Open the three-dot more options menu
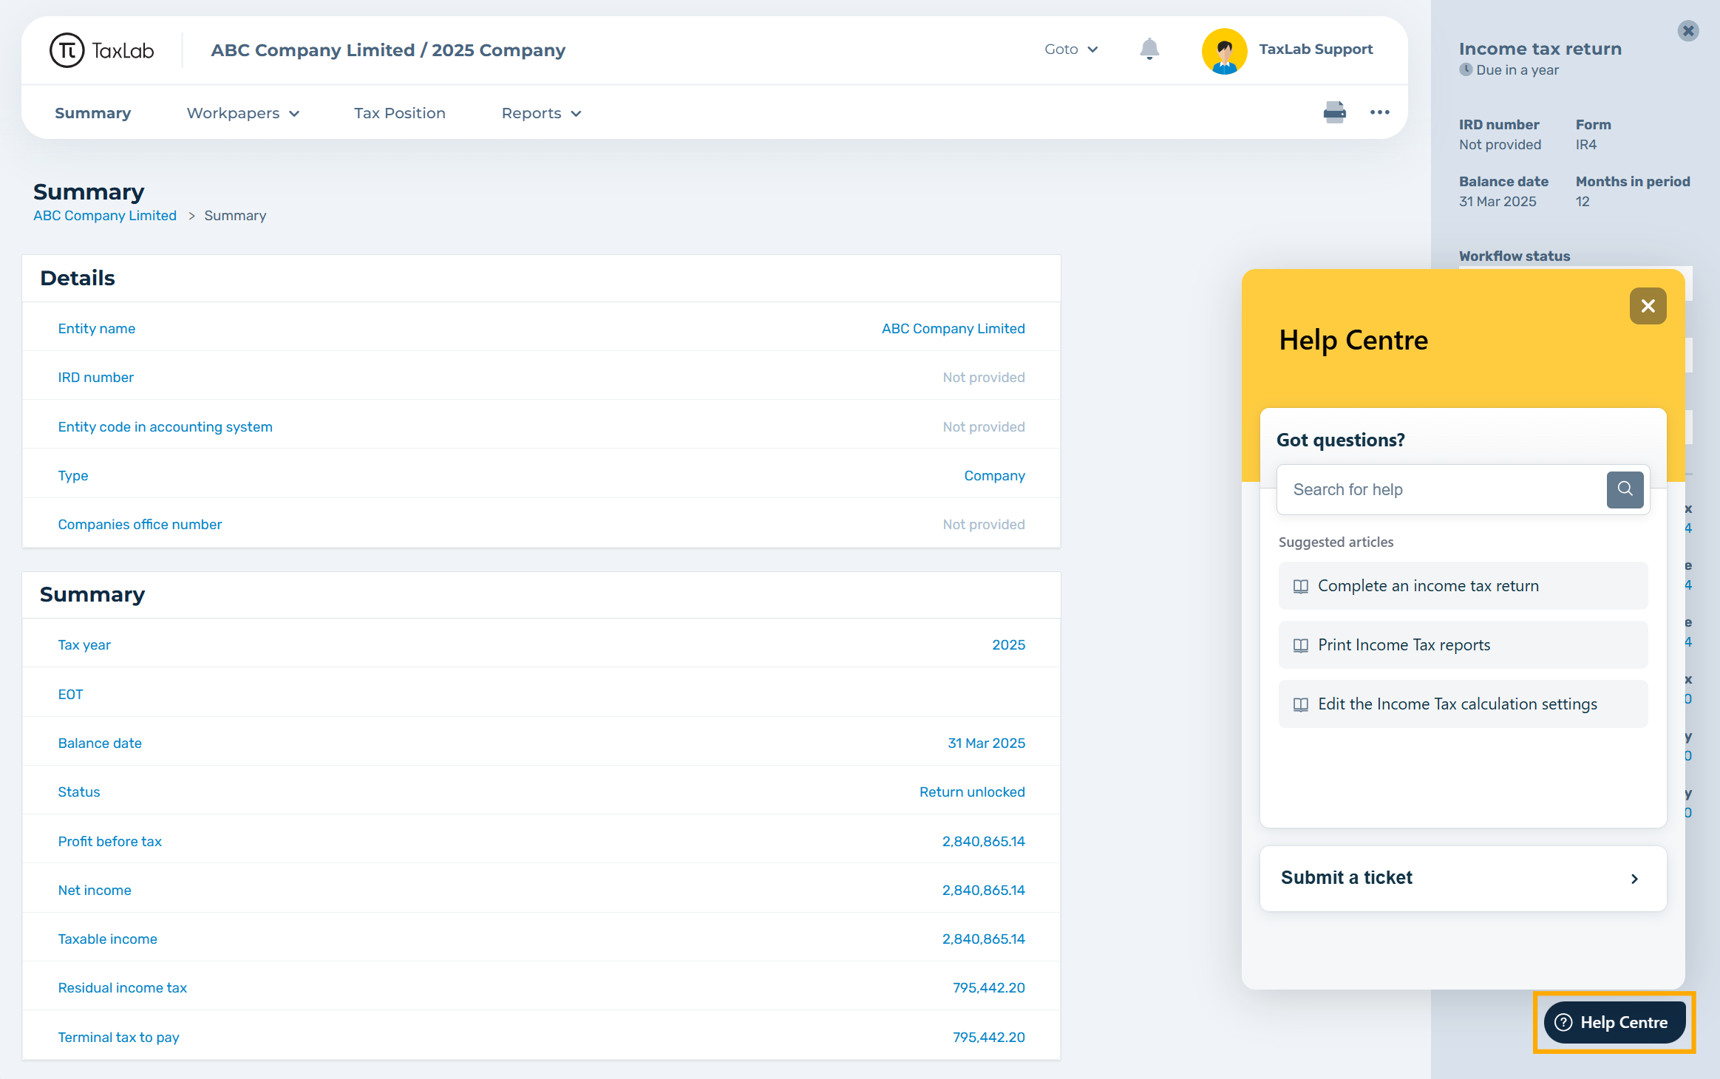 pyautogui.click(x=1379, y=112)
